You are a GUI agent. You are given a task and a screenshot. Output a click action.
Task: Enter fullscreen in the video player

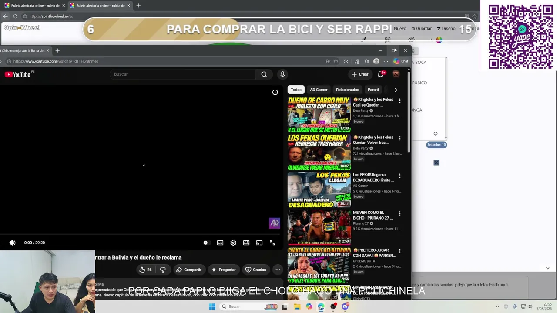[272, 243]
